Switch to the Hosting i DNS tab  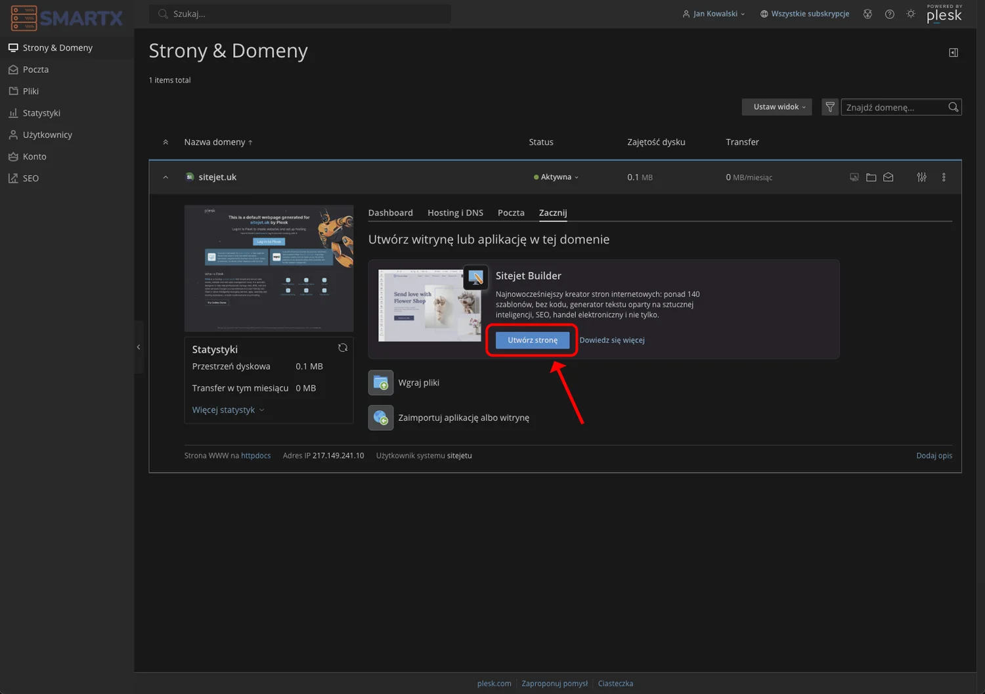pos(455,213)
